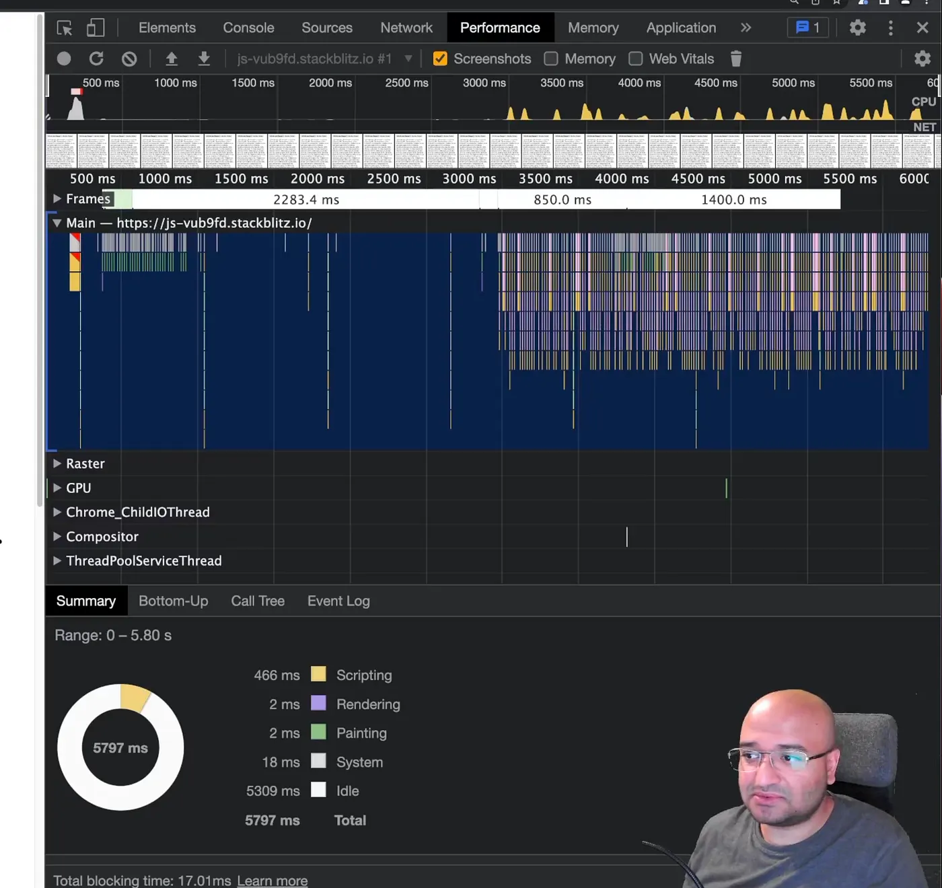The width and height of the screenshot is (942, 888).
Task: Click the load profile upload icon
Action: tap(172, 59)
